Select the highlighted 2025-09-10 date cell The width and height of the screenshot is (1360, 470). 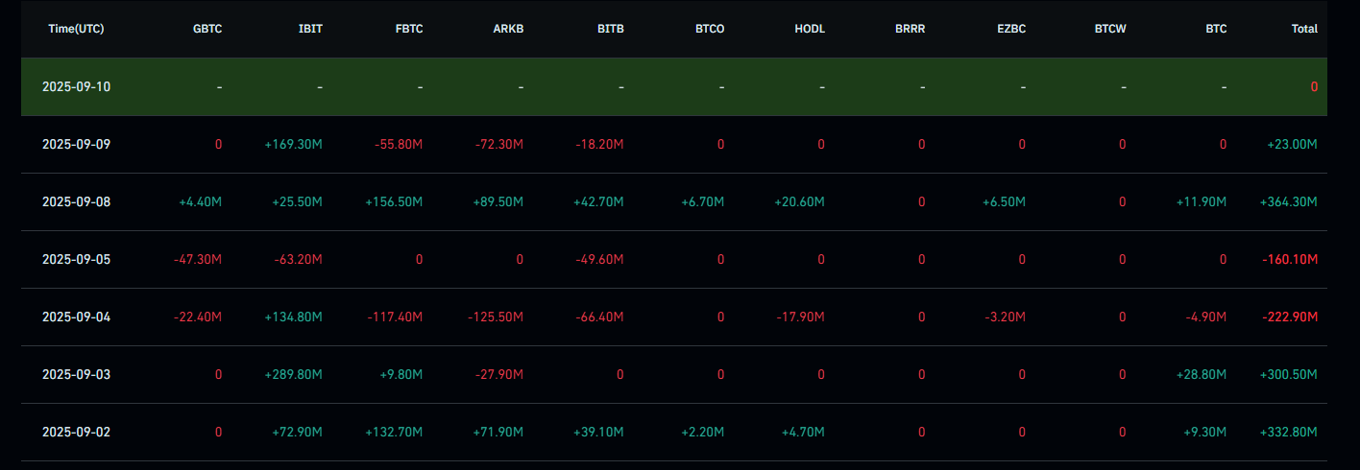(76, 86)
